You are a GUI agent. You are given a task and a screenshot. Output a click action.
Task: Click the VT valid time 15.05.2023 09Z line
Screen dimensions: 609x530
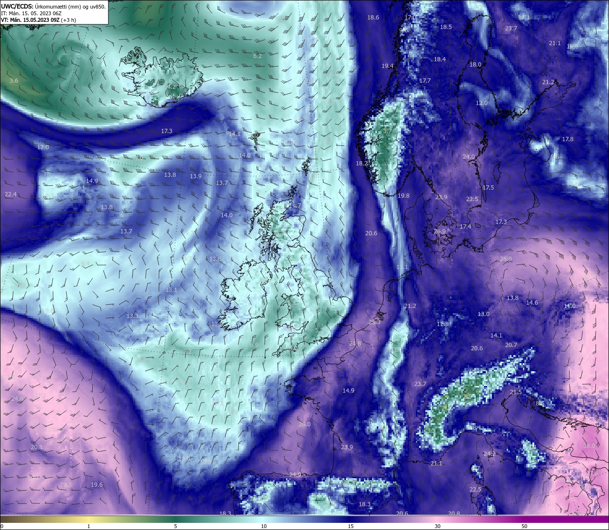[39, 20]
